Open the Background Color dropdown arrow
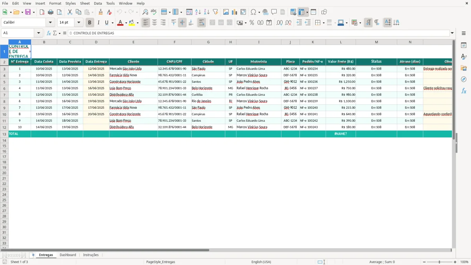Screen dimensions: 471x265 (137, 23)
